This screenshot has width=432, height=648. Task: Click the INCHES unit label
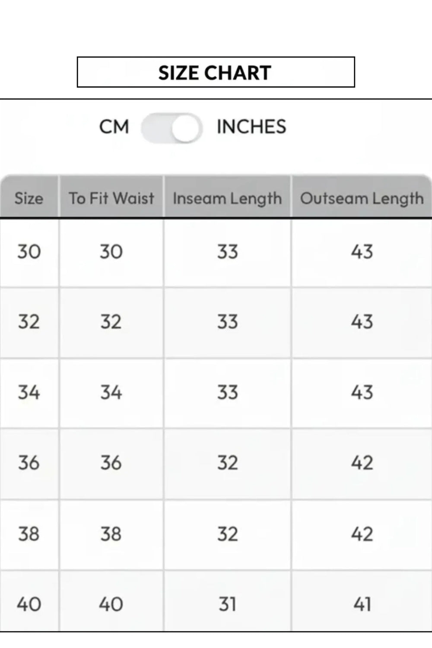tap(251, 127)
